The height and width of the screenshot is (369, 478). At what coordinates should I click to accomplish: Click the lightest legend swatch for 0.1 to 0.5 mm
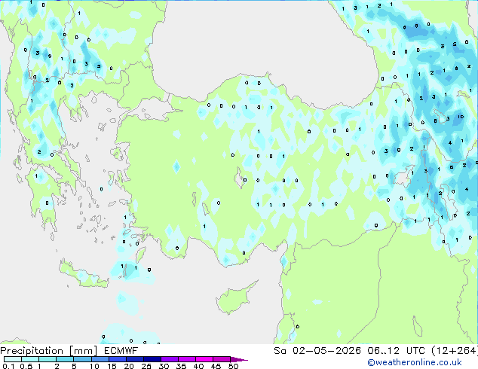pyautogui.click(x=13, y=359)
